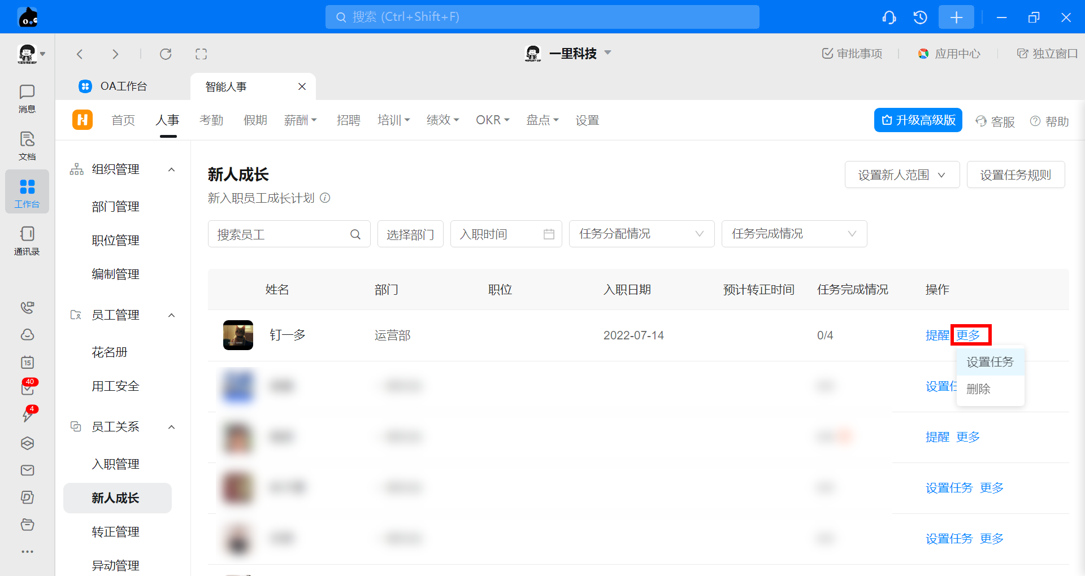Click the 设置任务规则 button
Image resolution: width=1085 pixels, height=576 pixels.
pos(1015,175)
